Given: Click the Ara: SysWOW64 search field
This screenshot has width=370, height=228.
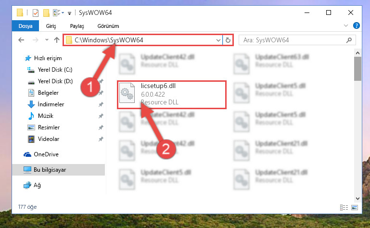Looking at the screenshot, I should 297,40.
